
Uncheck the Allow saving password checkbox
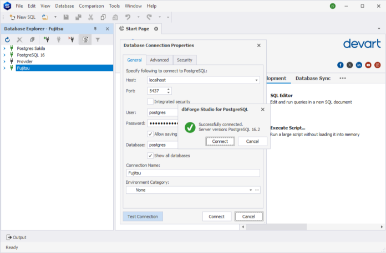[150, 134]
